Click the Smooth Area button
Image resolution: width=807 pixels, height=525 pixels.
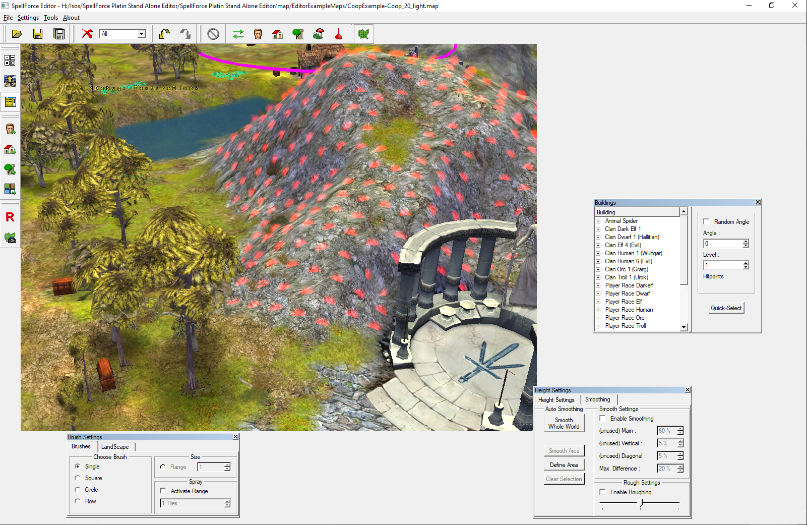(564, 451)
